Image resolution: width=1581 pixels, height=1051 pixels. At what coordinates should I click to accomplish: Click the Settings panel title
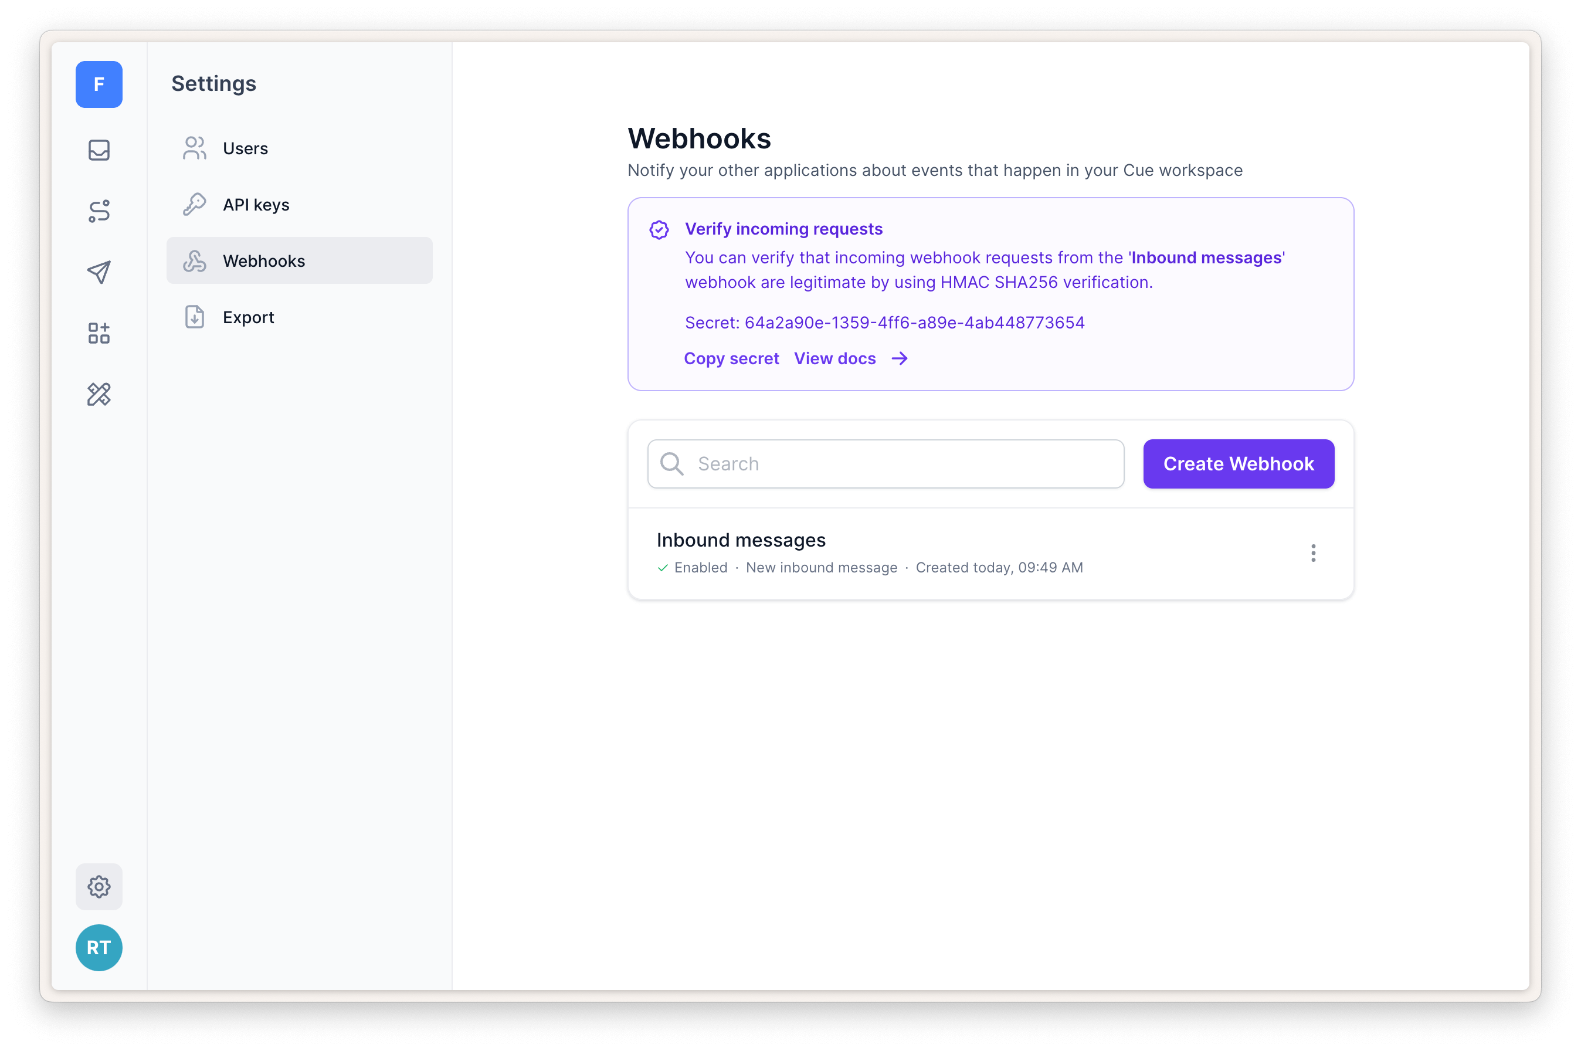tap(214, 84)
